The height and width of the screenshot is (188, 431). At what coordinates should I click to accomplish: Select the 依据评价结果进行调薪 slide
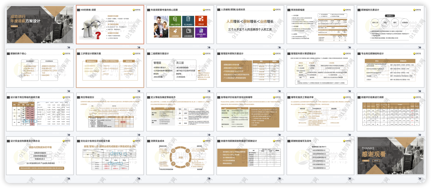tap(391, 112)
